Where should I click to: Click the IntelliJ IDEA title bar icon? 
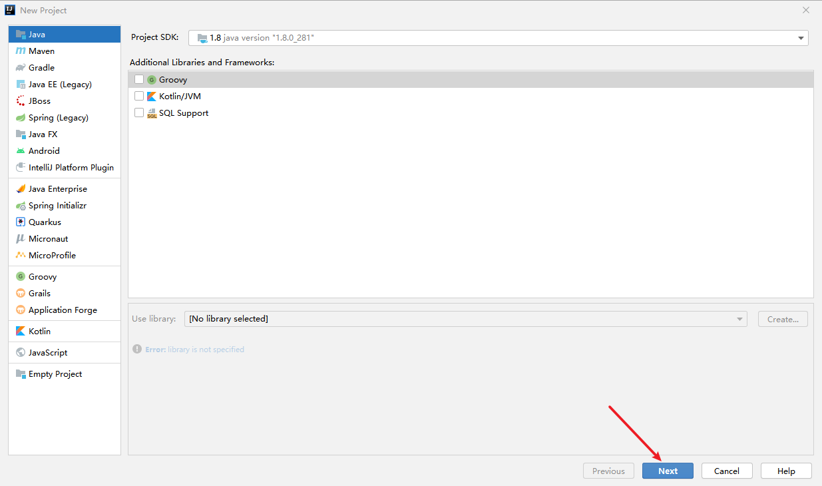point(10,10)
